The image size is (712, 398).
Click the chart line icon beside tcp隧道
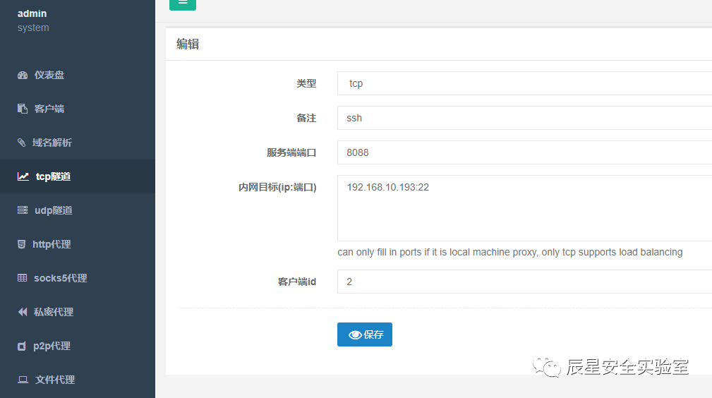23,176
